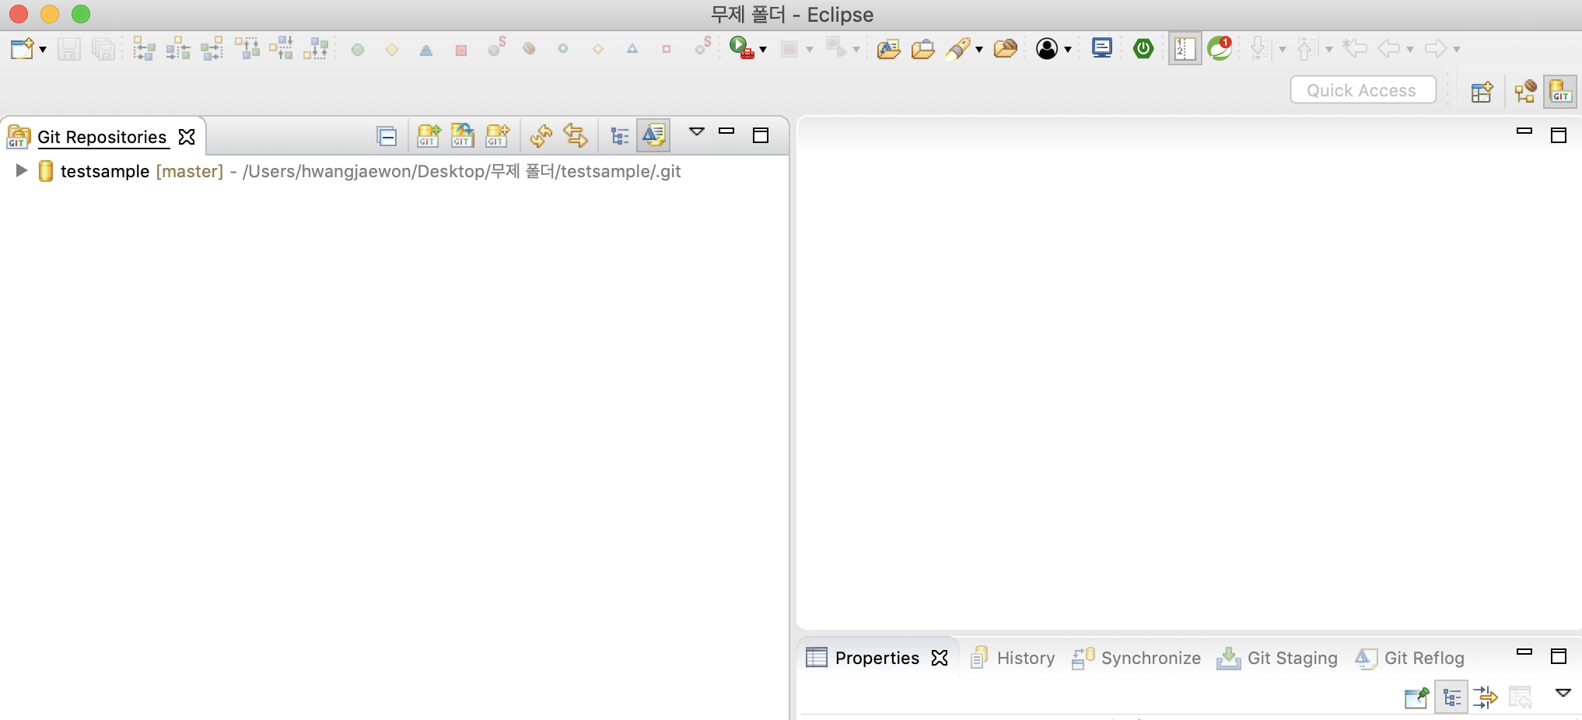Click the Open Task folder icon
This screenshot has height=720, width=1582.
pos(922,49)
